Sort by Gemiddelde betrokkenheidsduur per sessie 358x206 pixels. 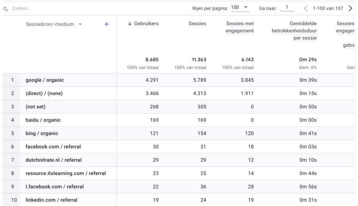pyautogui.click(x=294, y=31)
